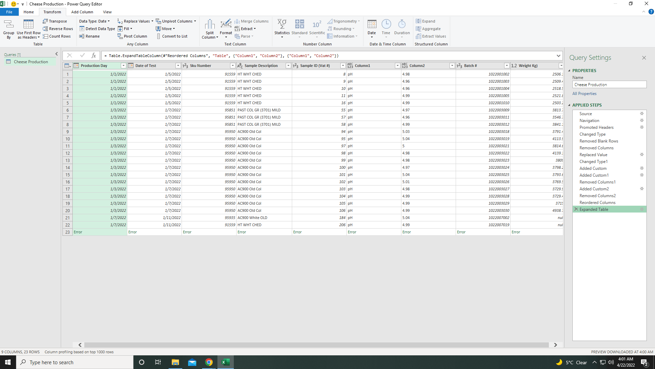Convert the column to a list

pos(172,36)
